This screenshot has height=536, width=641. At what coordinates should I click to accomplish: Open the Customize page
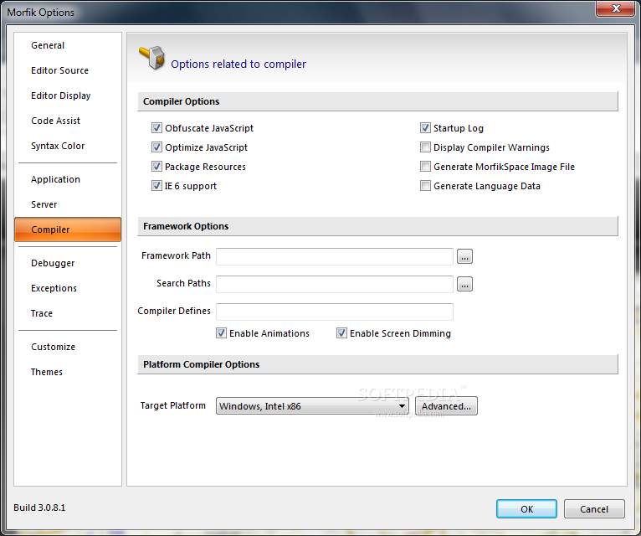point(54,347)
